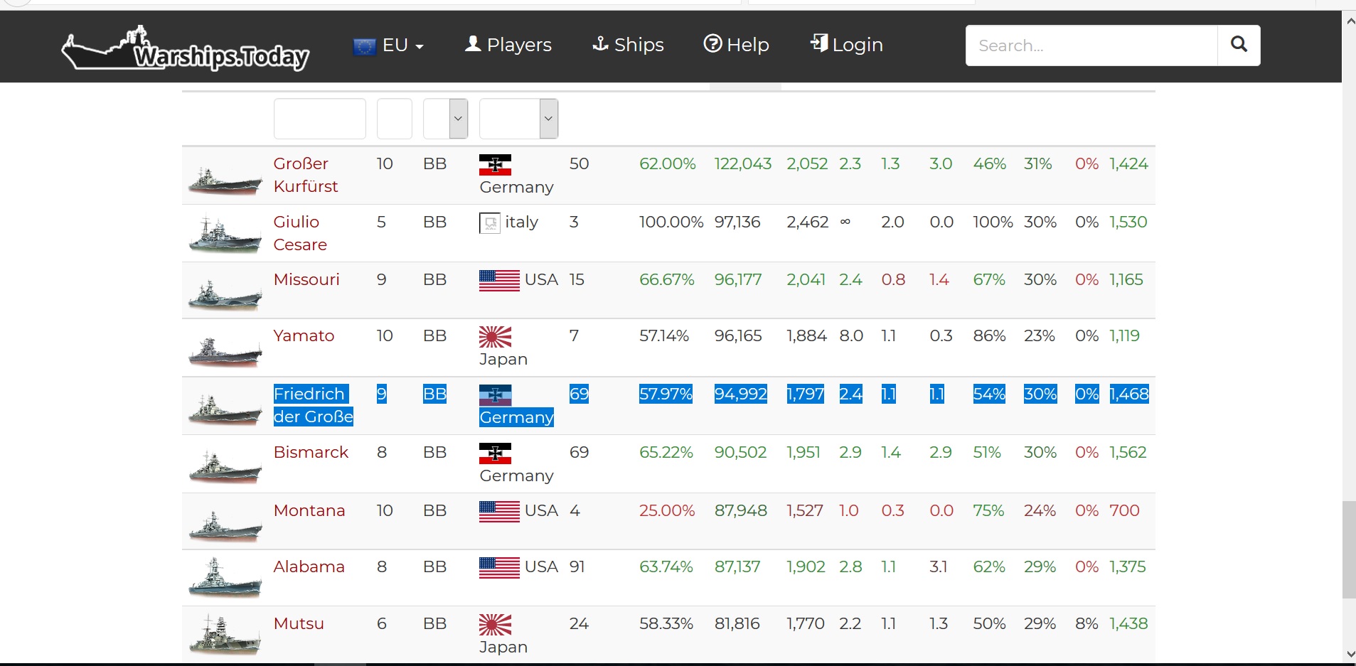
Task: Click the Montana ship thumbnail
Action: pos(225,526)
